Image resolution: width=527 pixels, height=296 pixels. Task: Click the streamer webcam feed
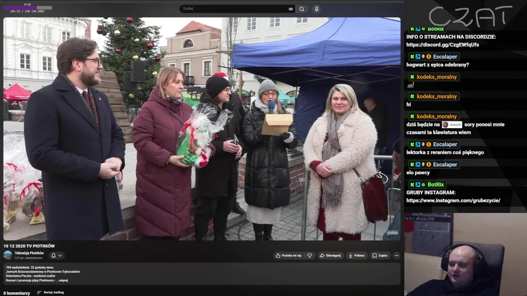(x=466, y=254)
